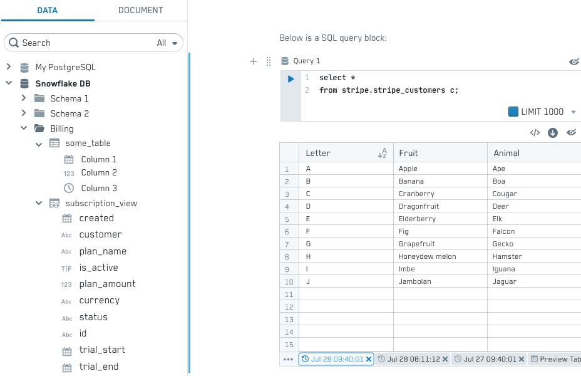
Task: Expand the My PostgreSQL tree node
Action: [9, 67]
